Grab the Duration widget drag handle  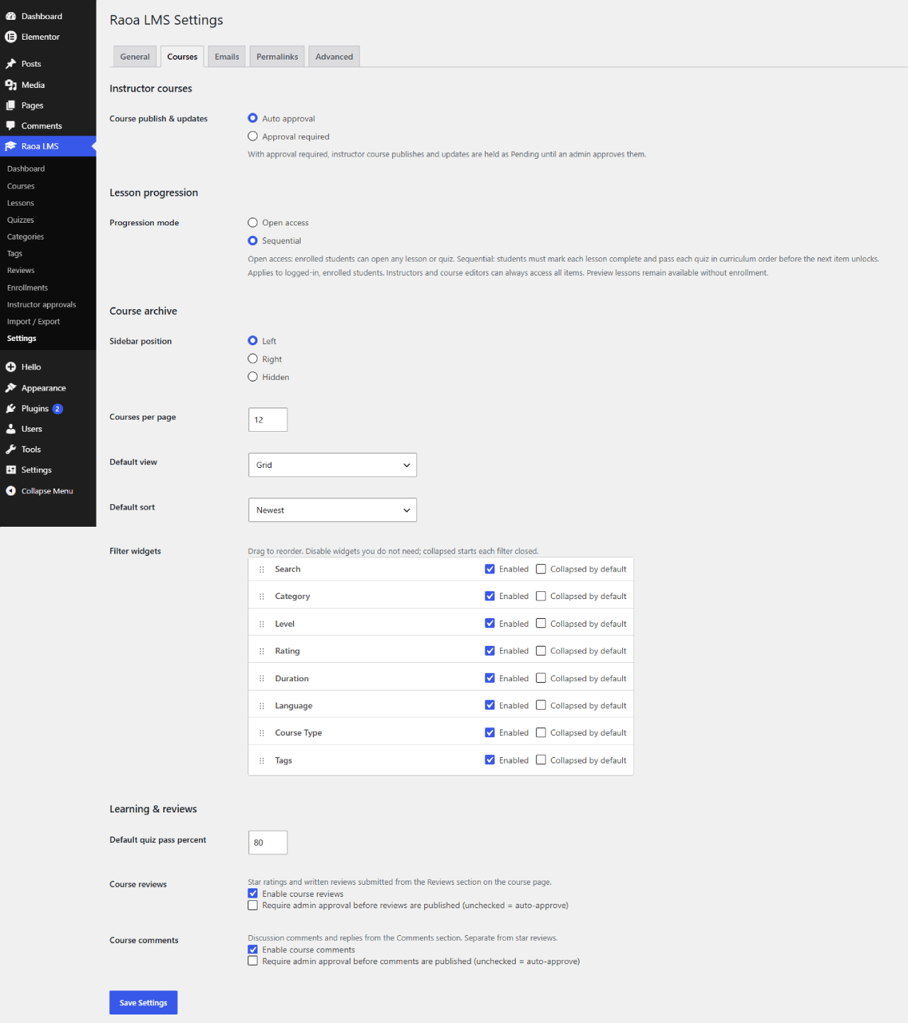coord(262,678)
